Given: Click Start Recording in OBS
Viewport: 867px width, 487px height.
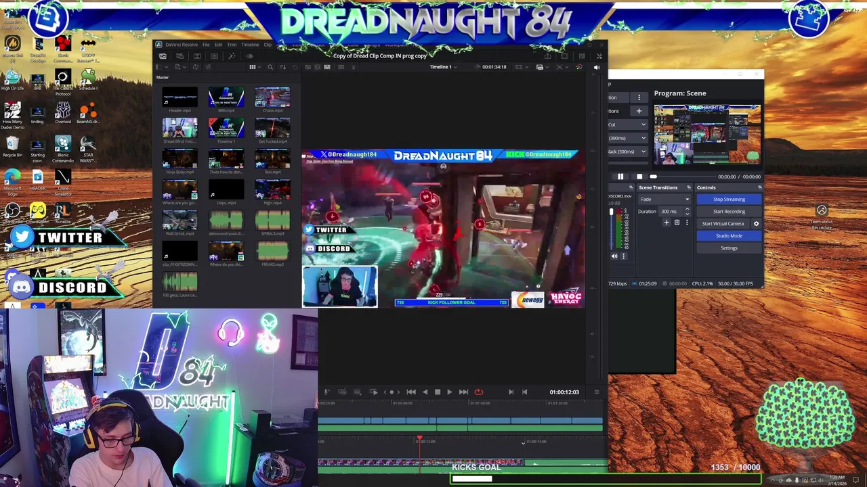Looking at the screenshot, I should pos(729,211).
